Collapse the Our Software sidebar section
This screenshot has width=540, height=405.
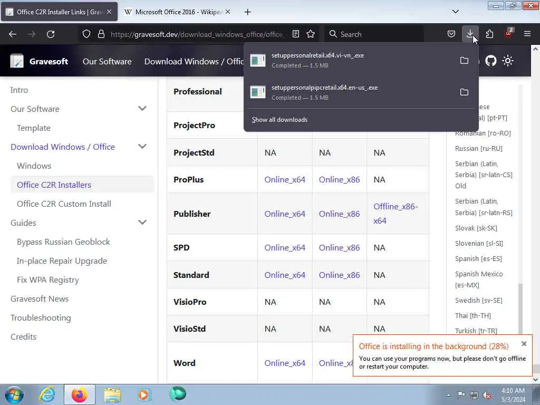tap(142, 109)
